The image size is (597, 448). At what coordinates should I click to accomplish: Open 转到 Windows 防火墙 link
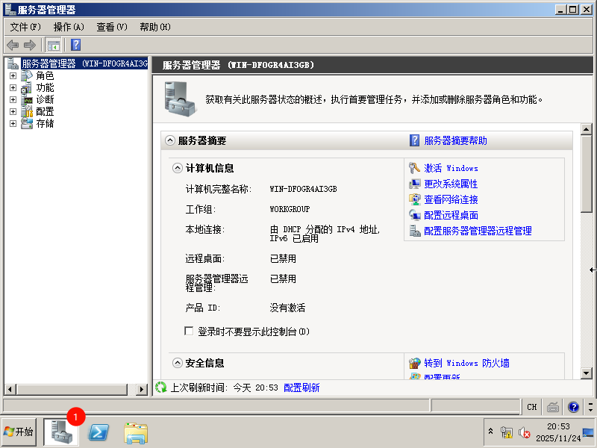coord(467,363)
